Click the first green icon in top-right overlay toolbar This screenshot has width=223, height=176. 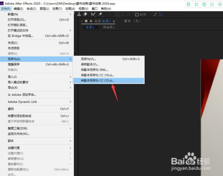(x=189, y=4)
